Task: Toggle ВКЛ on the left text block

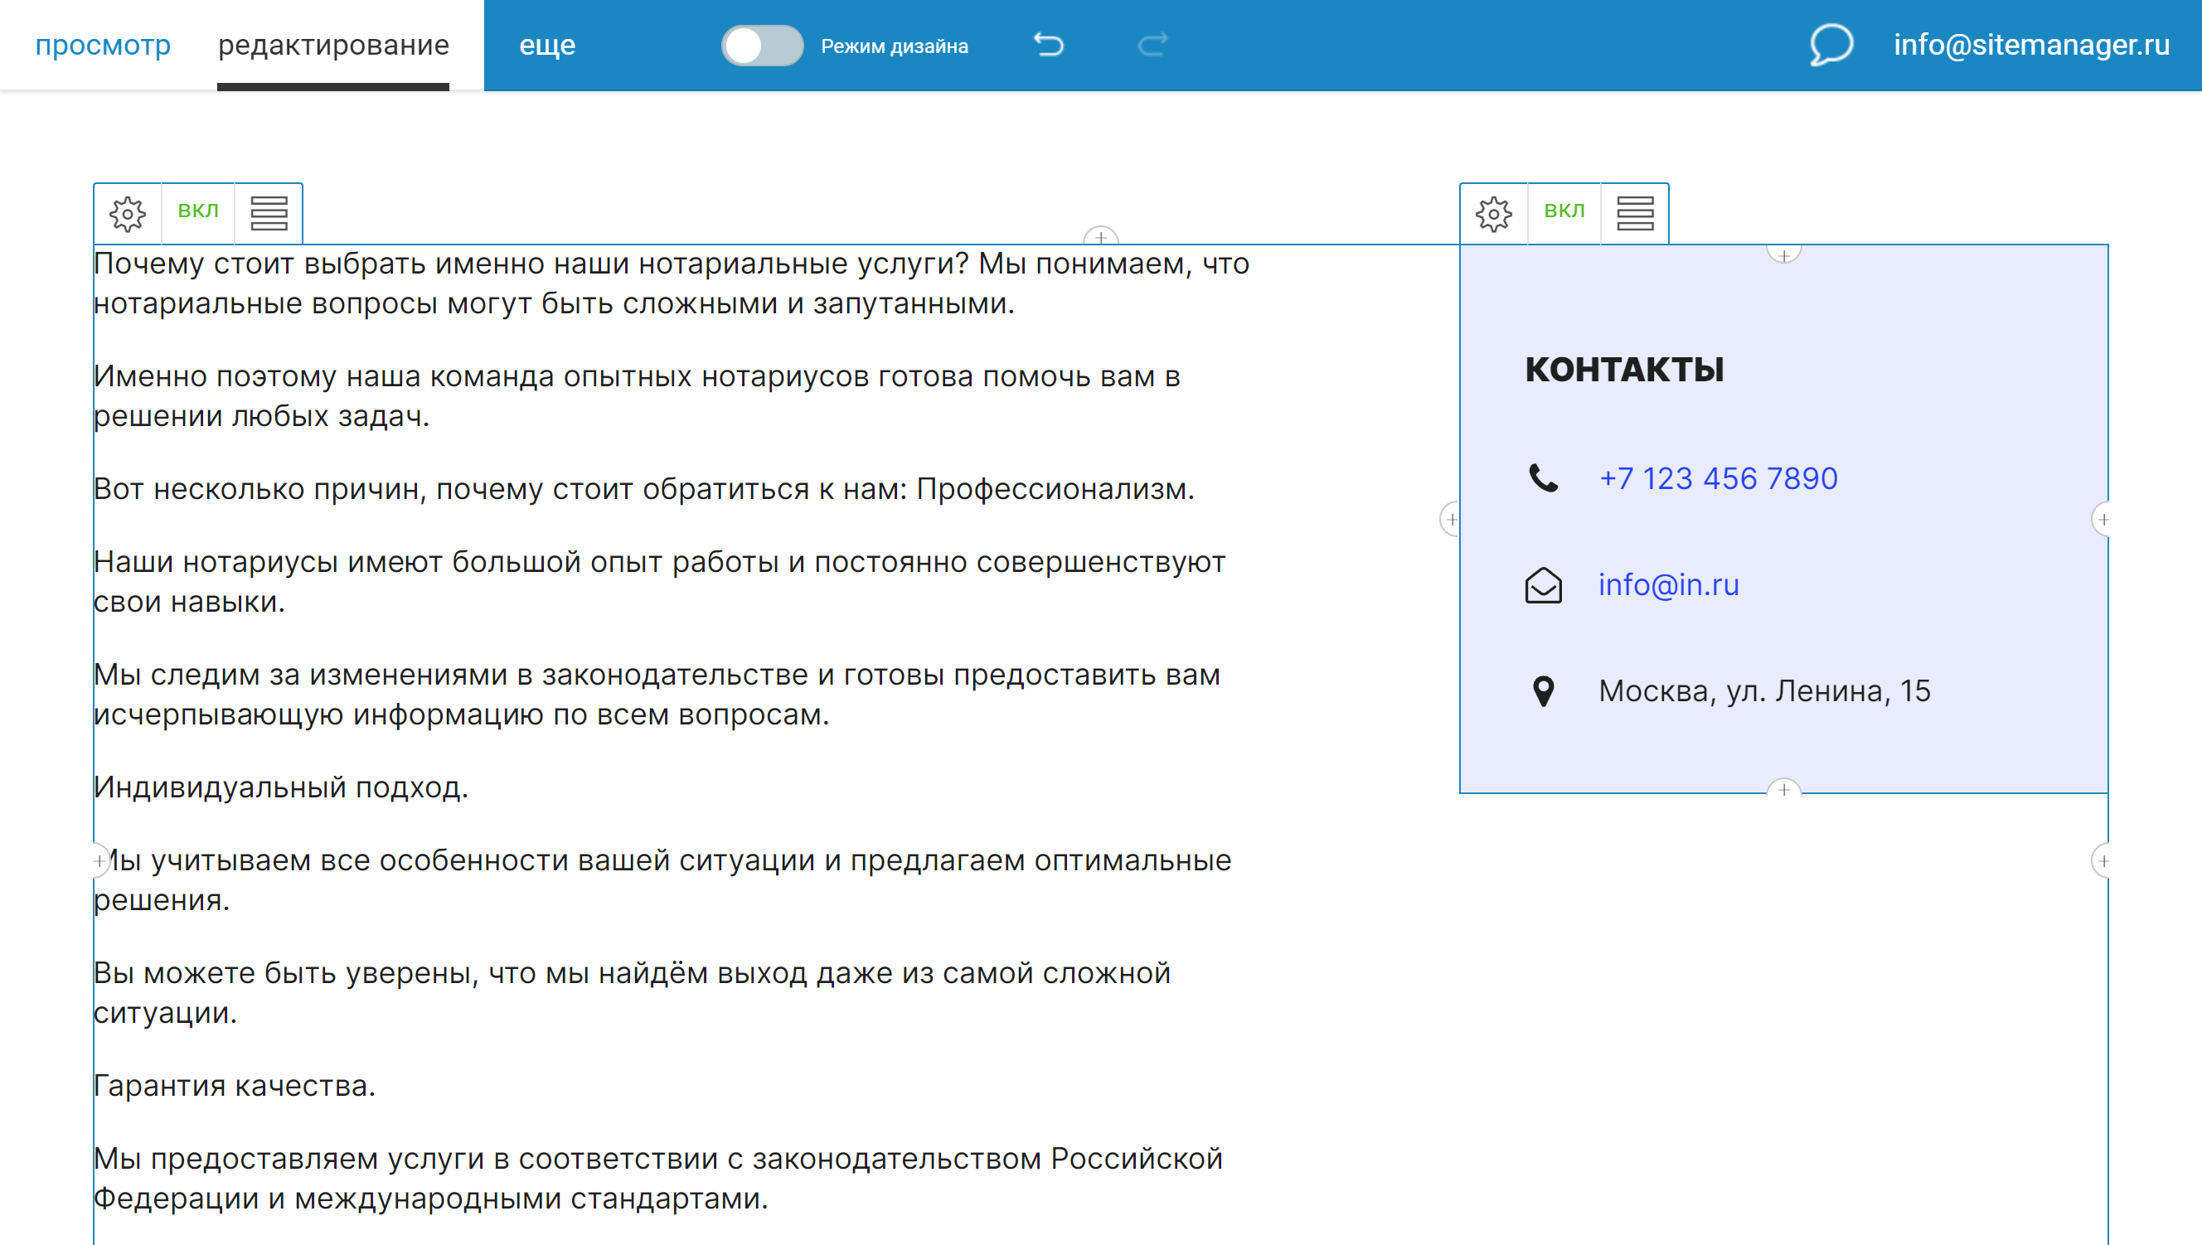Action: click(x=198, y=211)
